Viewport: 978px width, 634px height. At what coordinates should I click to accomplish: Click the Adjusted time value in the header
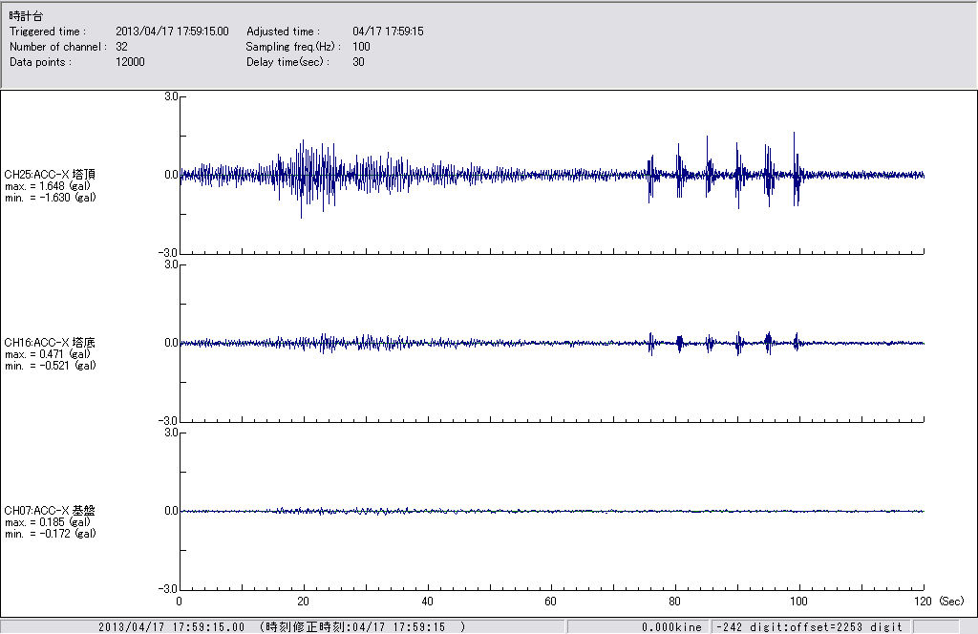pyautogui.click(x=388, y=32)
